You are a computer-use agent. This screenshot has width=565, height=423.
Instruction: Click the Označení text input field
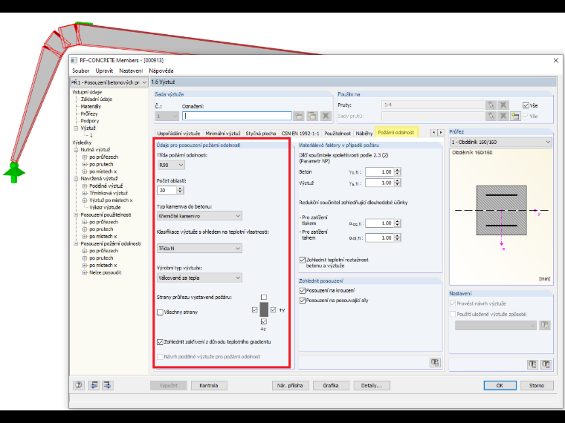(237, 116)
